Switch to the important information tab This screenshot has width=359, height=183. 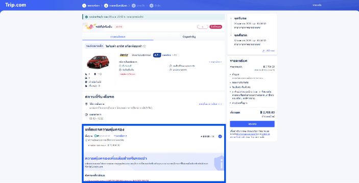[189, 37]
